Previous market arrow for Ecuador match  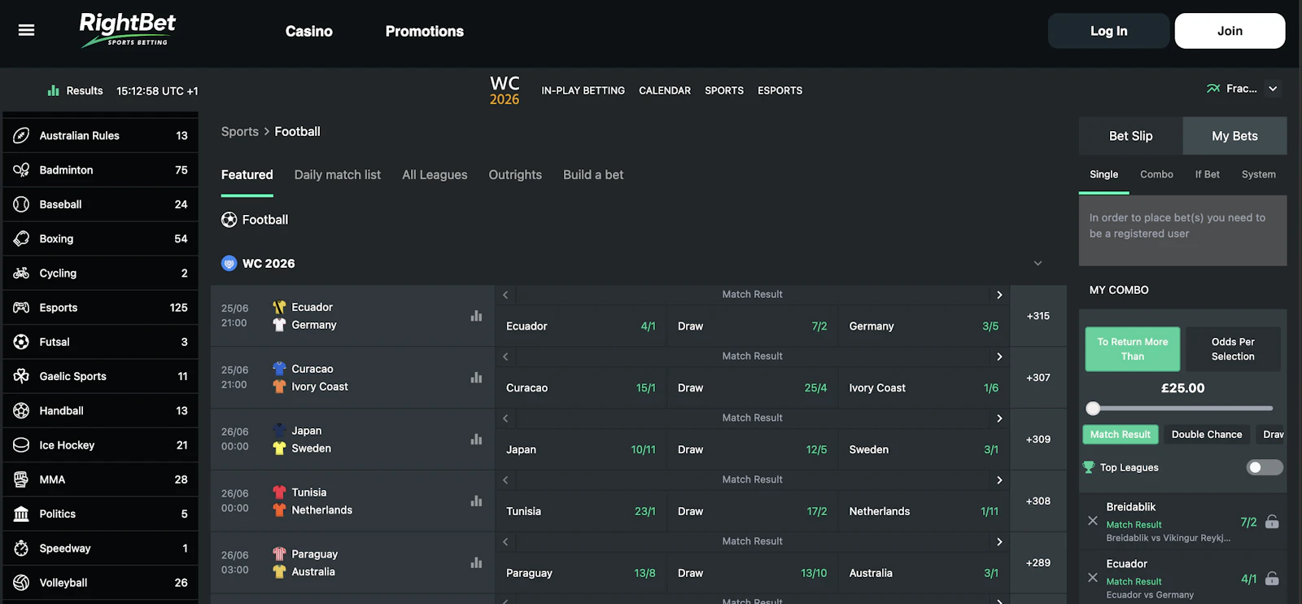point(505,295)
